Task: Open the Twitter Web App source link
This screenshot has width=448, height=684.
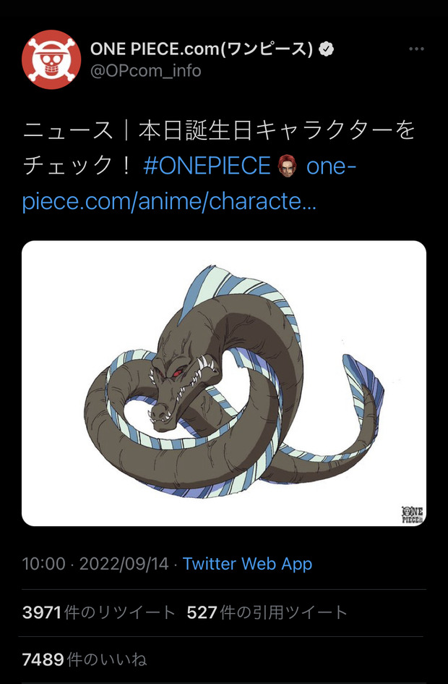Action: (247, 564)
